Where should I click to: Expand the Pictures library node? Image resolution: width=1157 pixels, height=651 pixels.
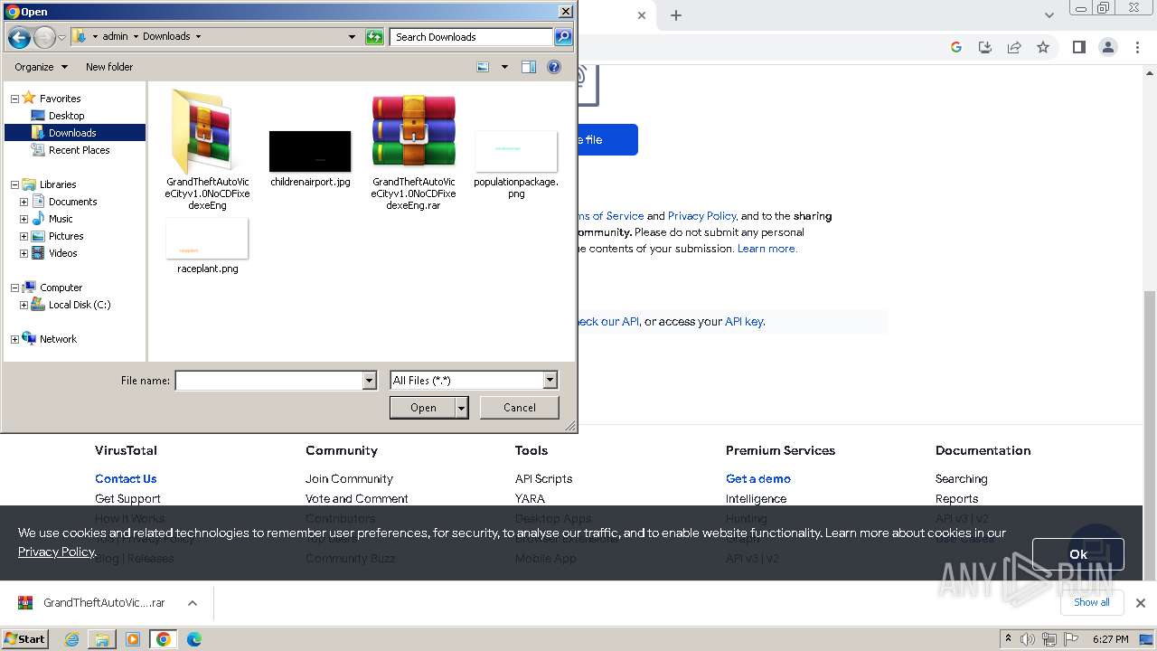tap(24, 236)
